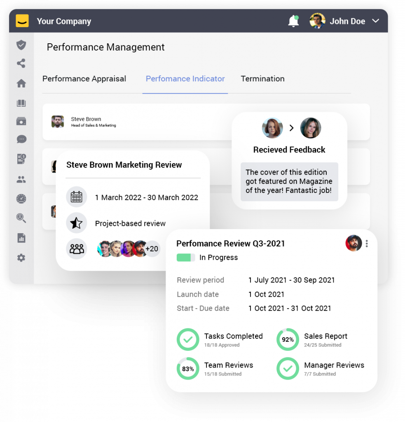Click the In Progress status bar
The image size is (405, 422).
click(x=186, y=258)
